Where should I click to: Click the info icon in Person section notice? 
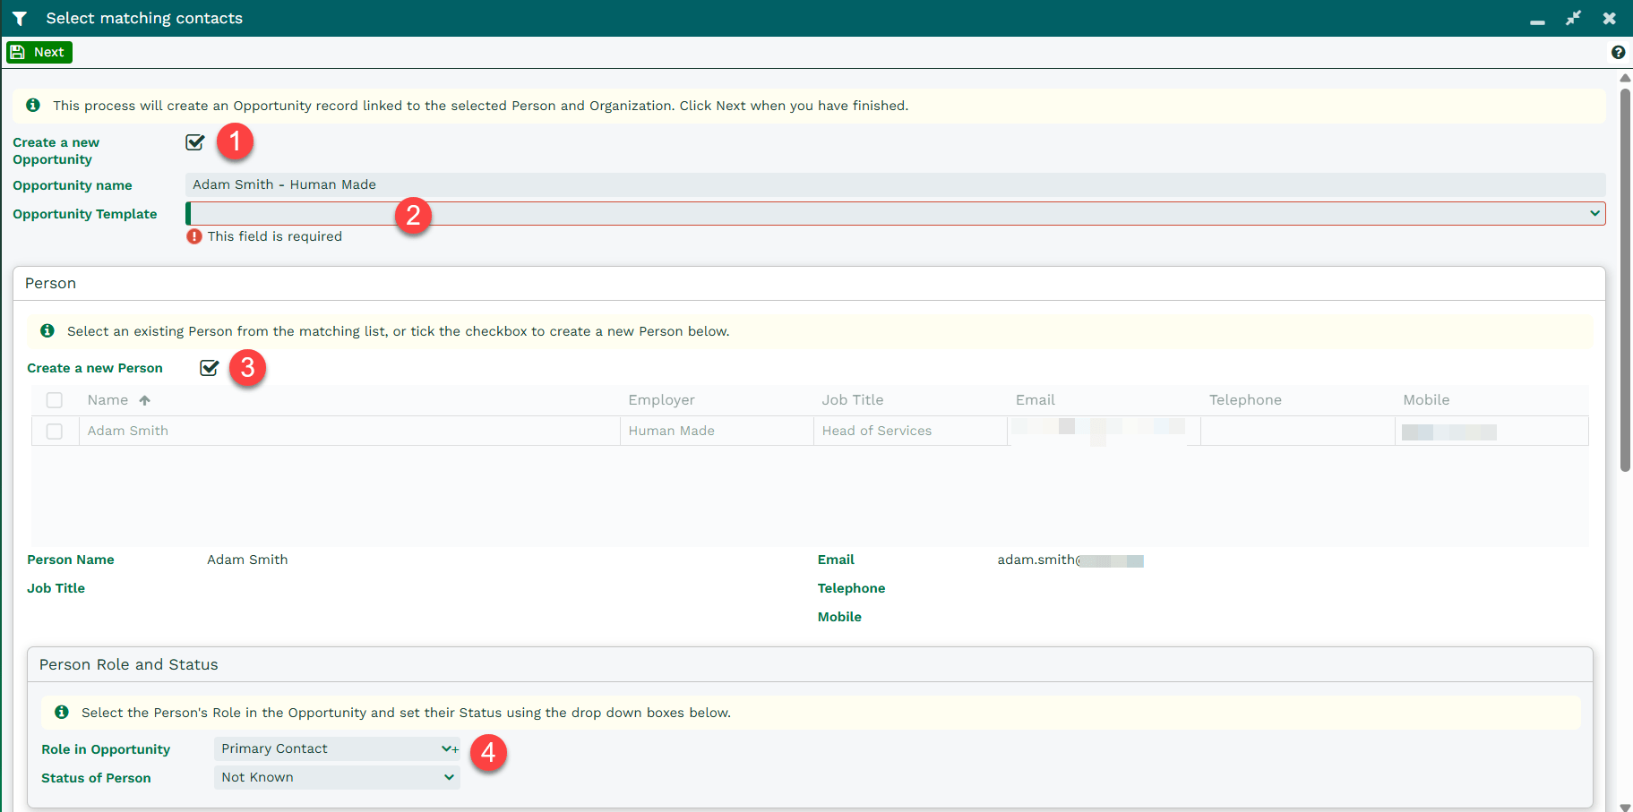[47, 331]
